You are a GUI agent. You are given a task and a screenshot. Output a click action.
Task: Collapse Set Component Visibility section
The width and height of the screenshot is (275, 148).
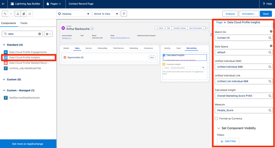(x=219, y=128)
